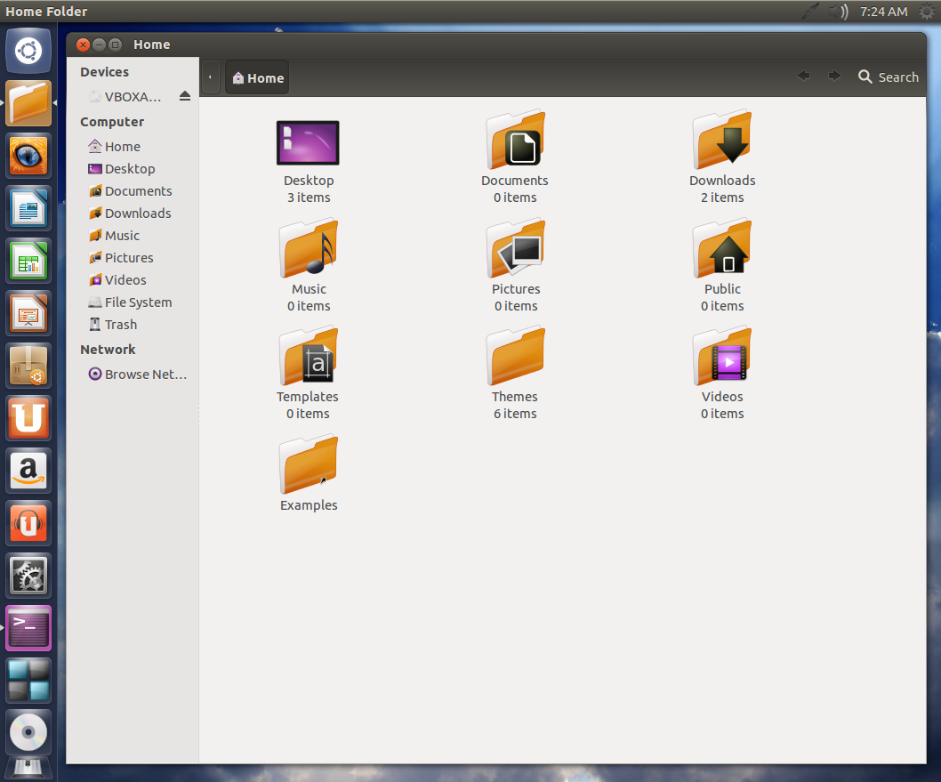Start a search using the Search icon
This screenshot has height=782, width=941.
pyautogui.click(x=865, y=77)
